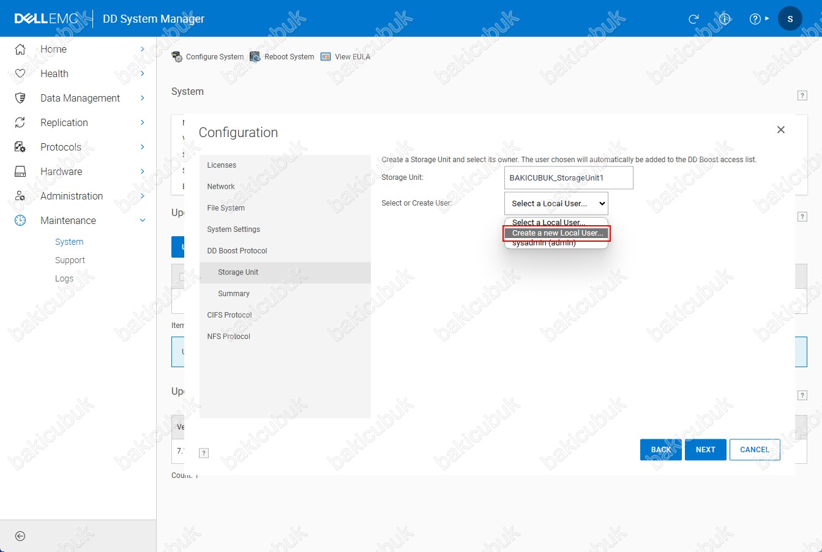Open the info icon in header

pos(725,19)
